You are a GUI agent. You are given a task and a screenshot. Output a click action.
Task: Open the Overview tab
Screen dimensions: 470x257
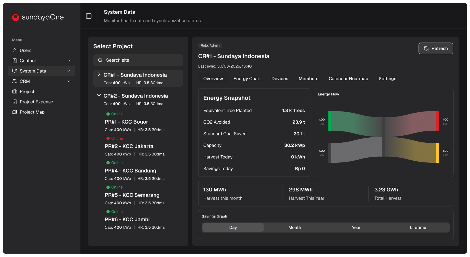click(213, 79)
